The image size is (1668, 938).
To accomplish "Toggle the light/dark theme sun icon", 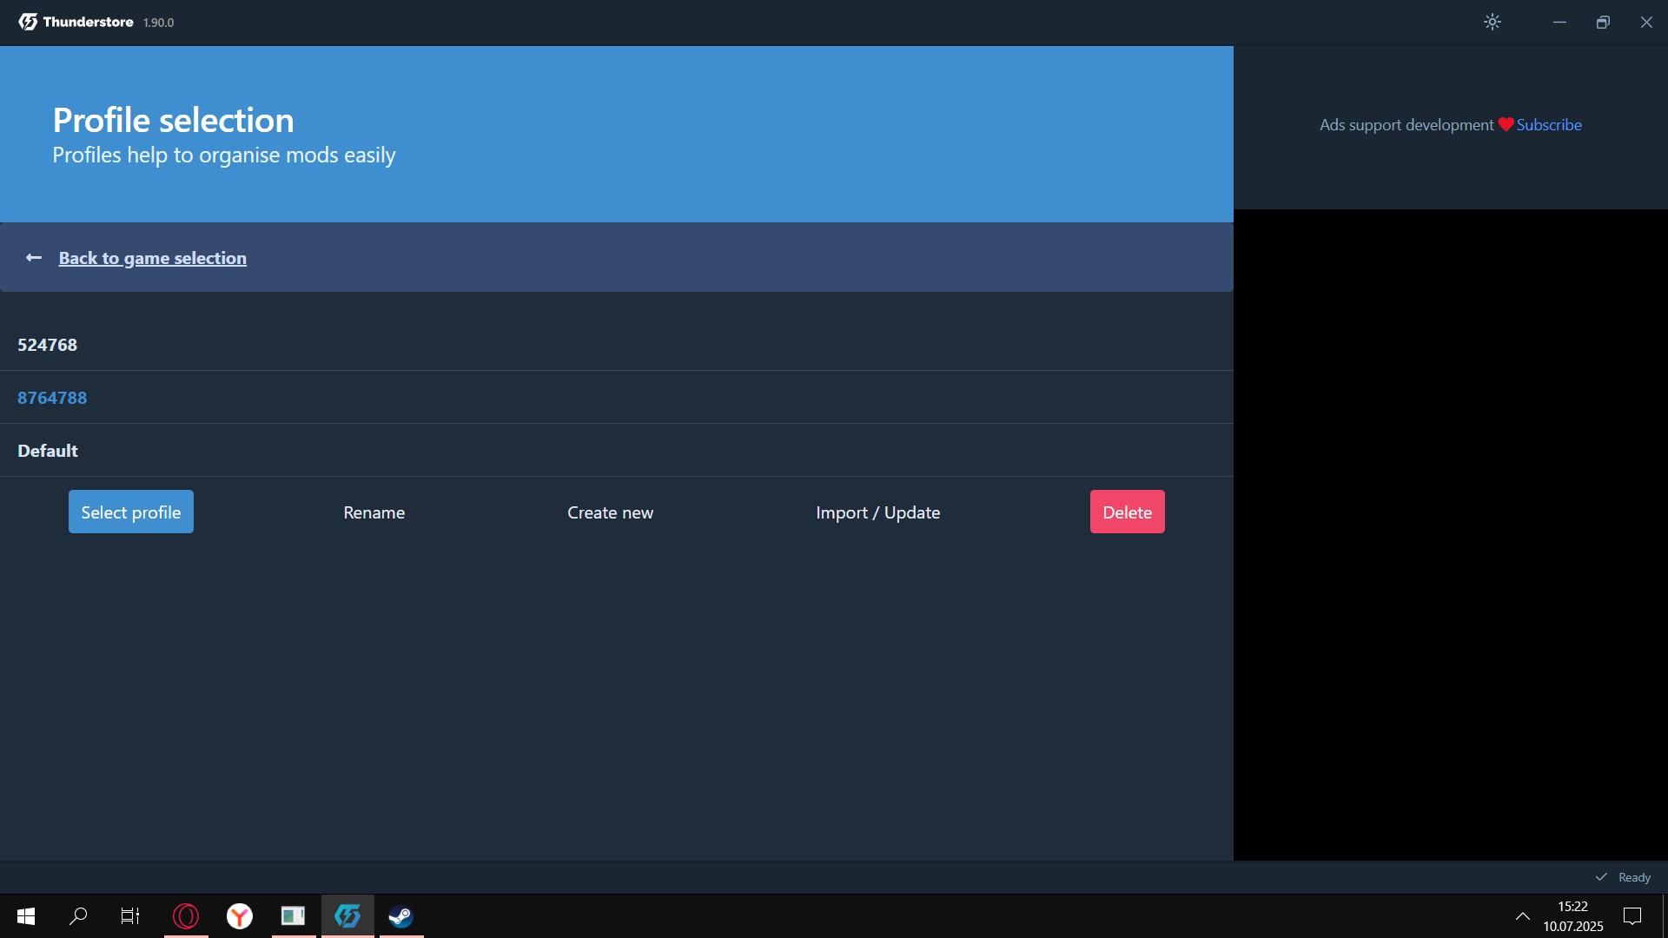I will 1492,22.
